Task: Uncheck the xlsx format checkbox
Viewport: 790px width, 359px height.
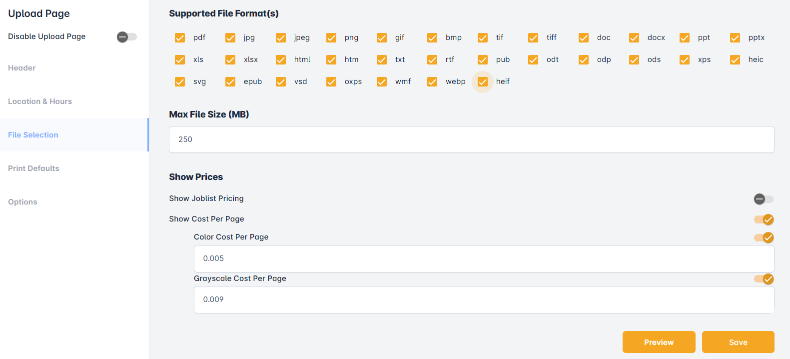Action: [x=230, y=60]
